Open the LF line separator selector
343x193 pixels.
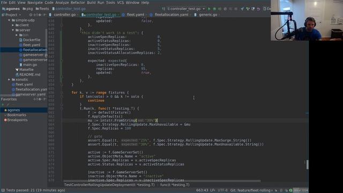[x=212, y=190]
